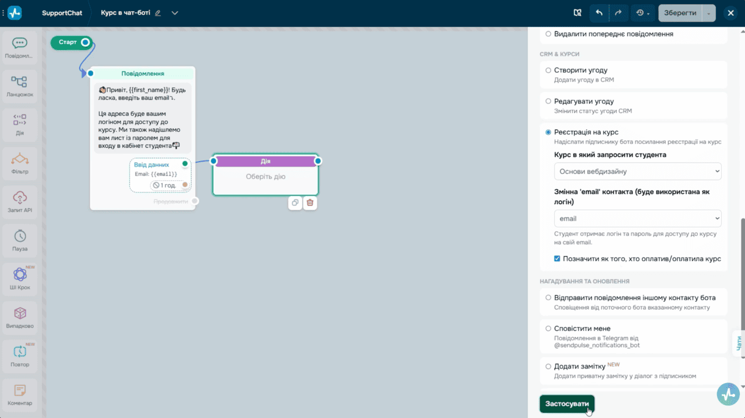Click input connector of Повідомлення block
745x418 pixels.
(x=90, y=73)
